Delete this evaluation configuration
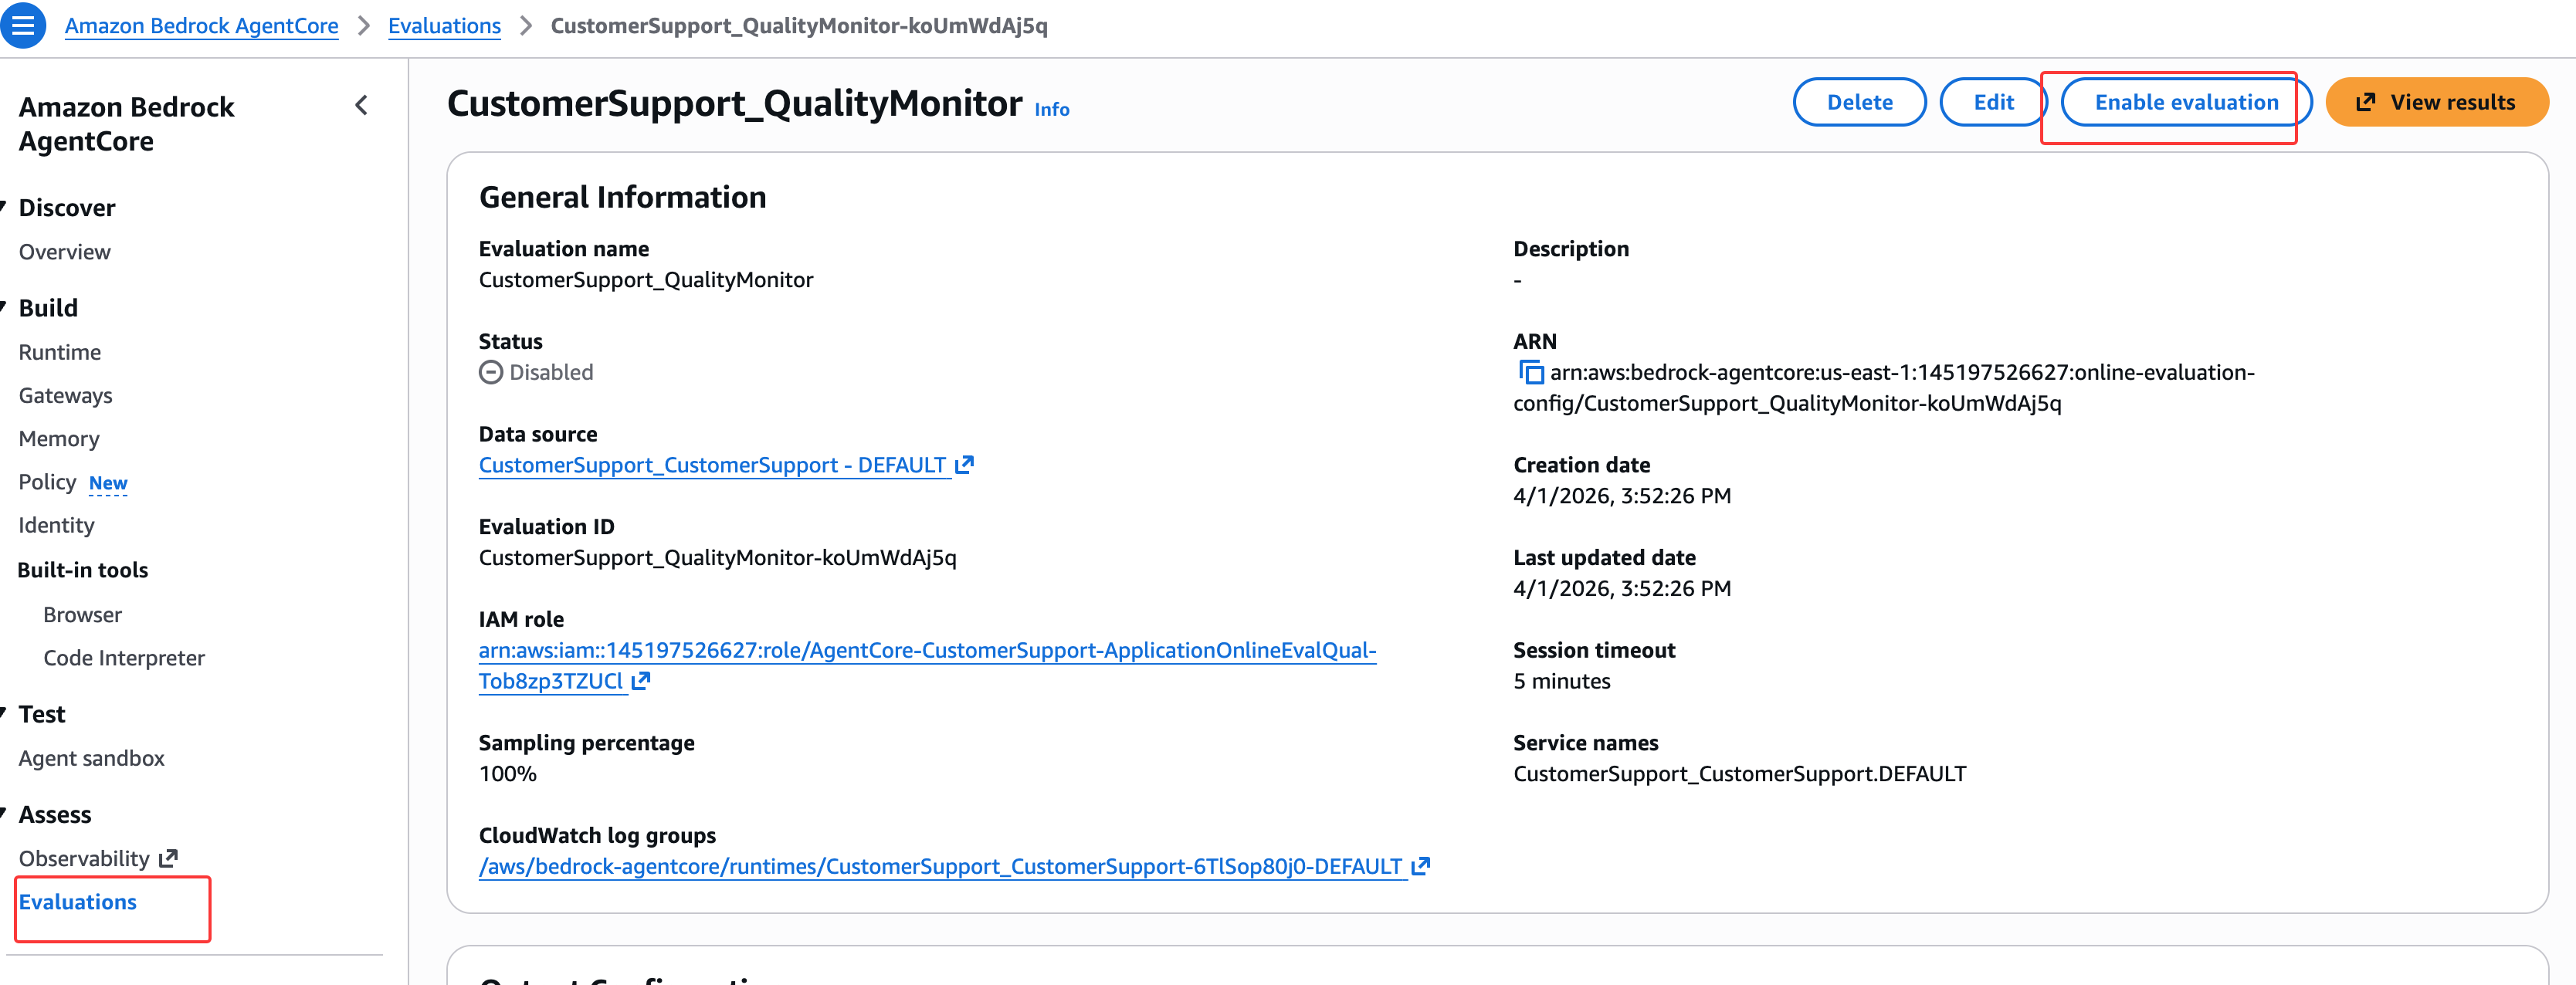2576x985 pixels. pyautogui.click(x=1859, y=103)
